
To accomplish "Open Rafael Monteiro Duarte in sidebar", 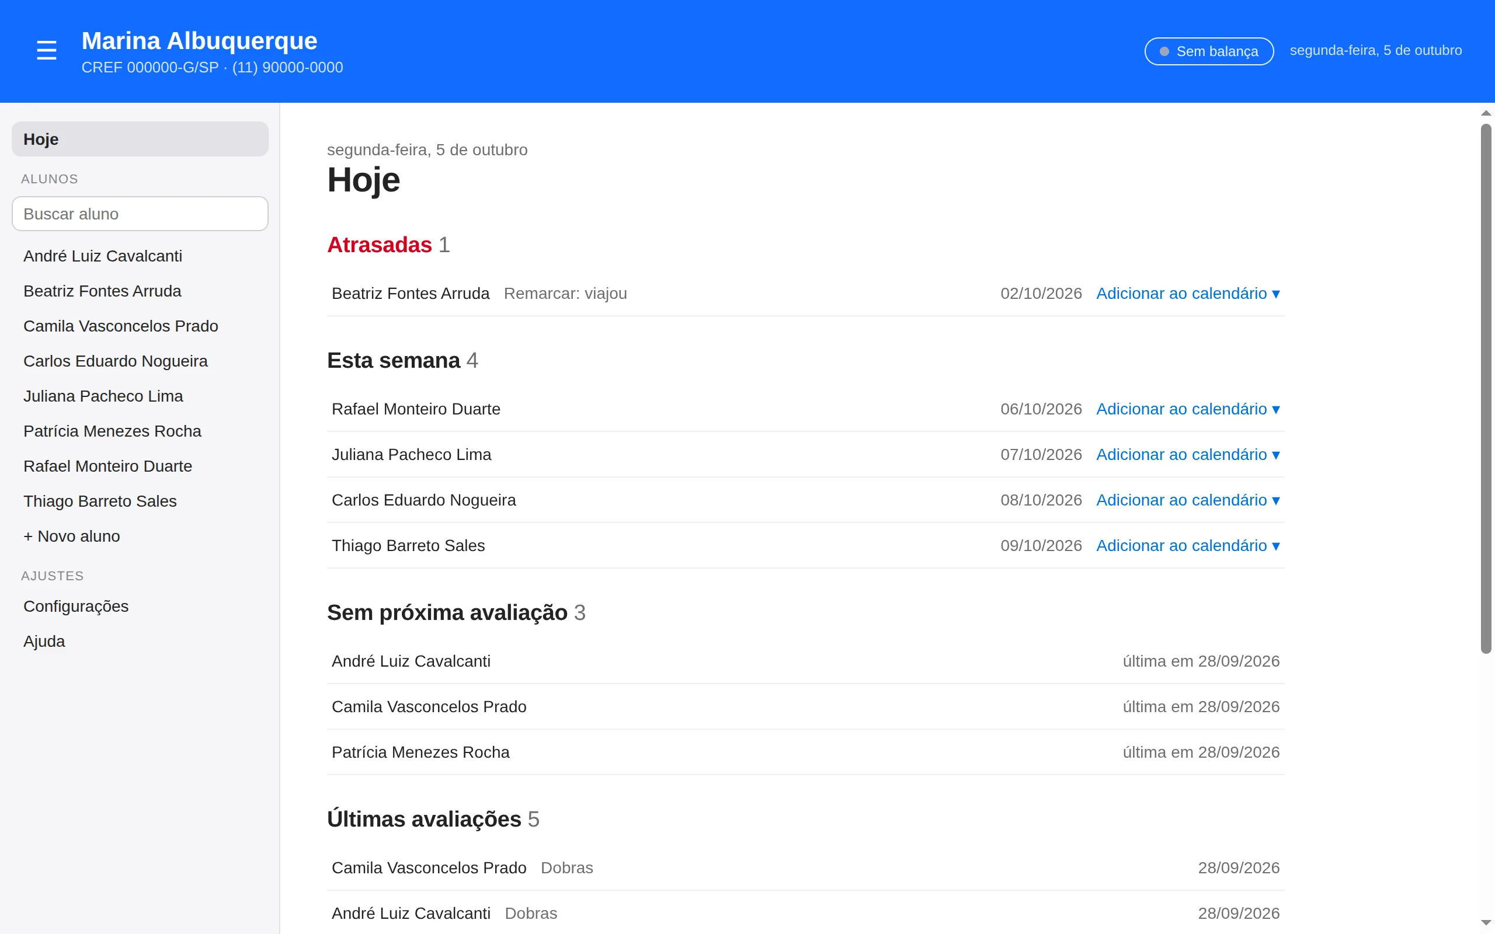I will (140, 466).
